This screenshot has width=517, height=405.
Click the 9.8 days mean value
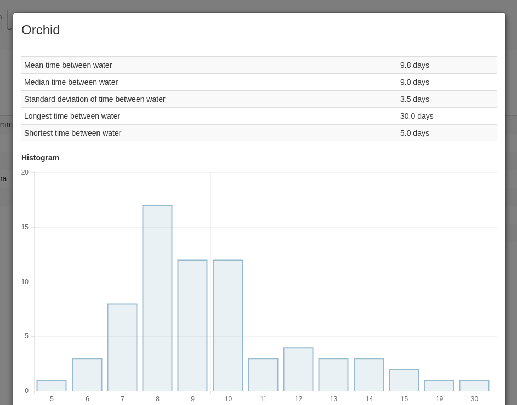click(x=414, y=65)
